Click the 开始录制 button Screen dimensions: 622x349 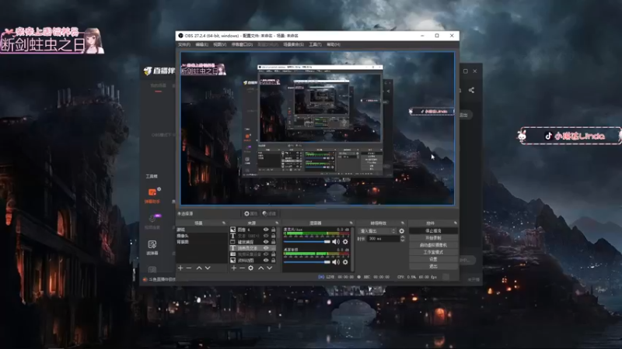tap(433, 238)
